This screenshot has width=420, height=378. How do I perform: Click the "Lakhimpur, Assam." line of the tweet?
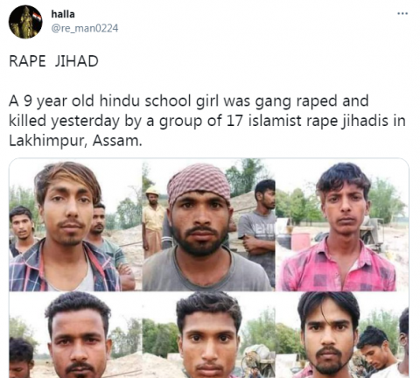[x=75, y=141]
